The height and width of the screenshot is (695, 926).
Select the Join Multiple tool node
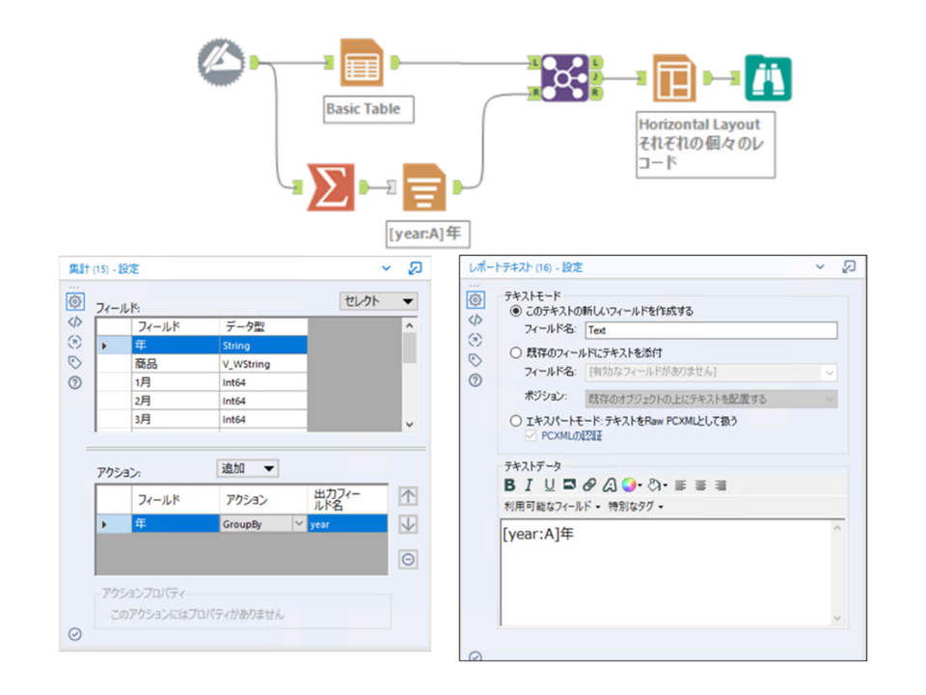[x=564, y=77]
